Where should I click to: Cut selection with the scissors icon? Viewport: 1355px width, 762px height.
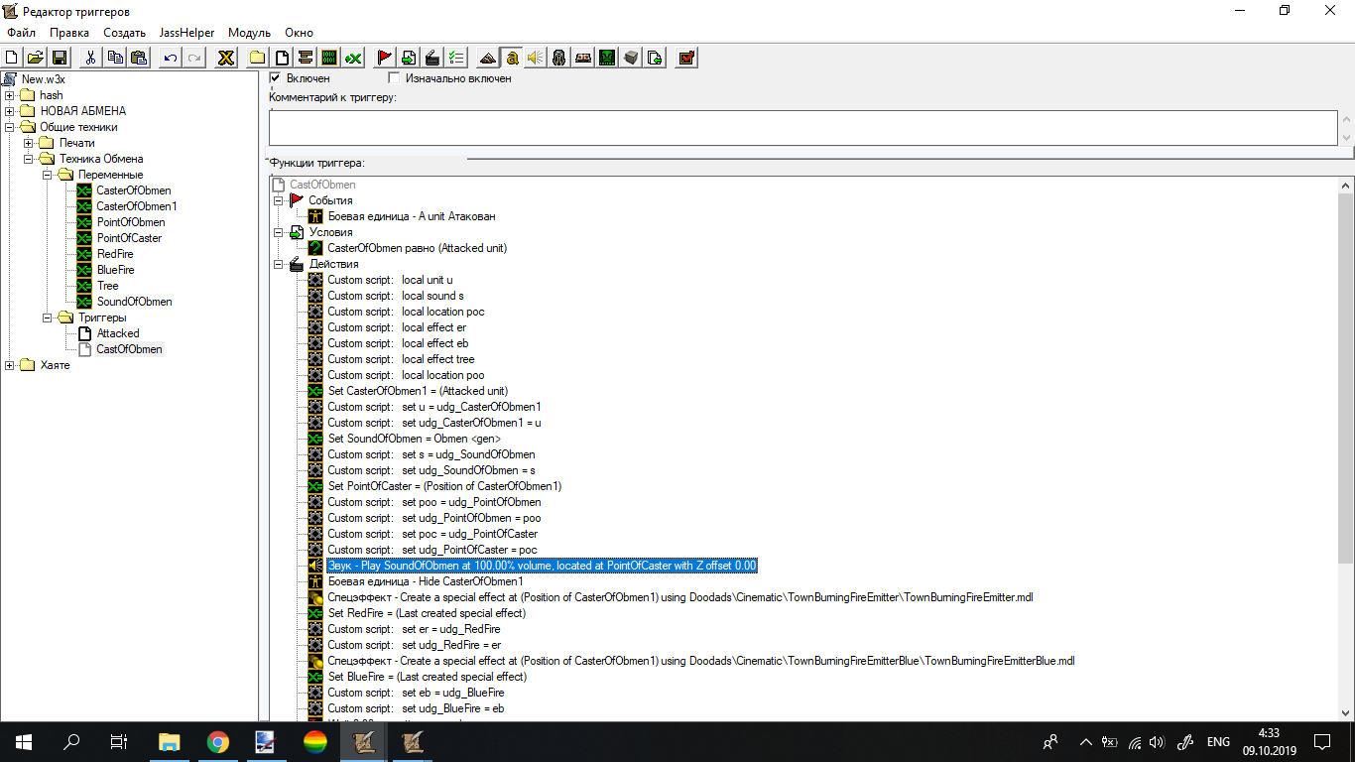pyautogui.click(x=90, y=58)
